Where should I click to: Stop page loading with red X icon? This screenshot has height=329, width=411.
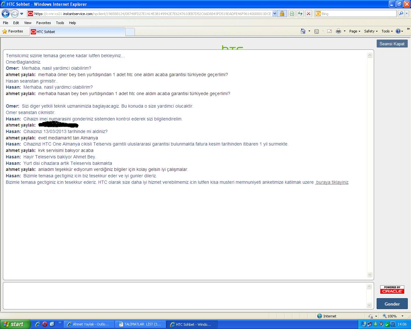pyautogui.click(x=309, y=13)
